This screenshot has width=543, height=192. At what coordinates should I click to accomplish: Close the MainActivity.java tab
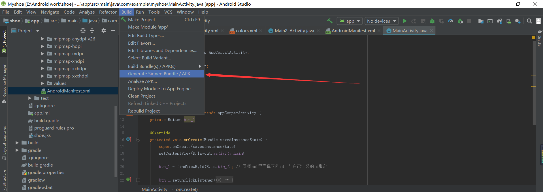pos(431,31)
